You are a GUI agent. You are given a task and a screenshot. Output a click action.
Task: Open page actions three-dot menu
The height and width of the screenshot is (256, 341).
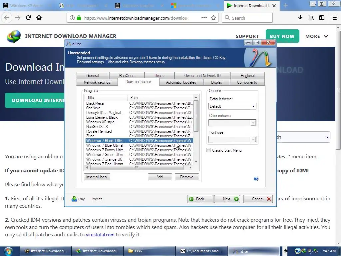[204, 18]
